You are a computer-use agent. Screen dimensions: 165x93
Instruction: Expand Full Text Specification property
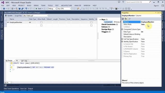tap(122, 39)
